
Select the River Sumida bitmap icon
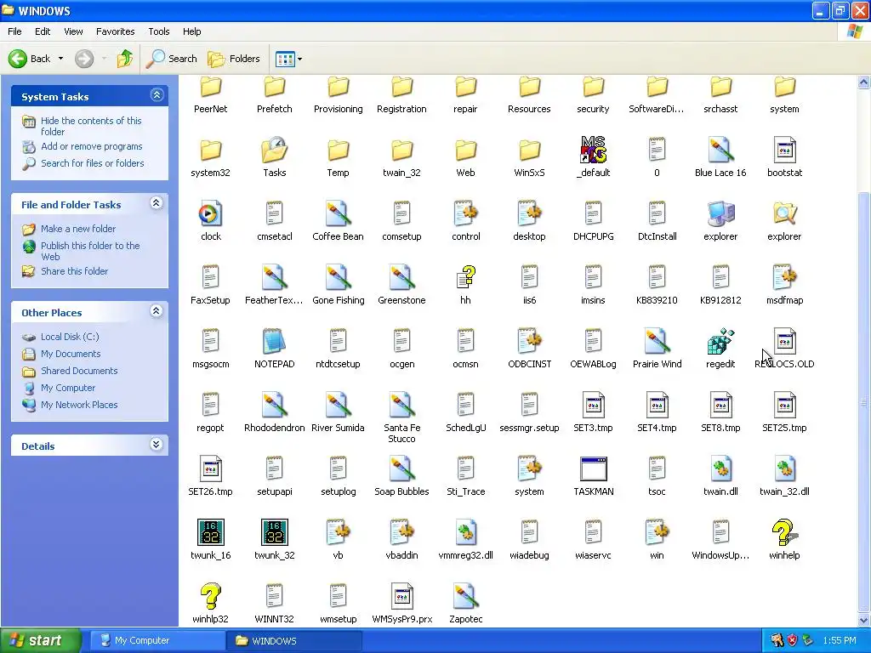click(338, 405)
